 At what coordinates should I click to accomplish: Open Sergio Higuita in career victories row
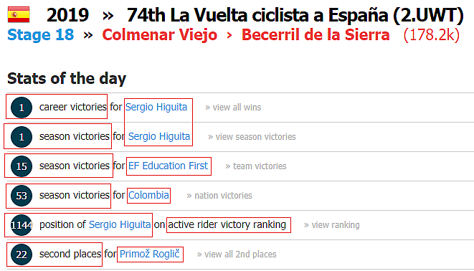(156, 107)
